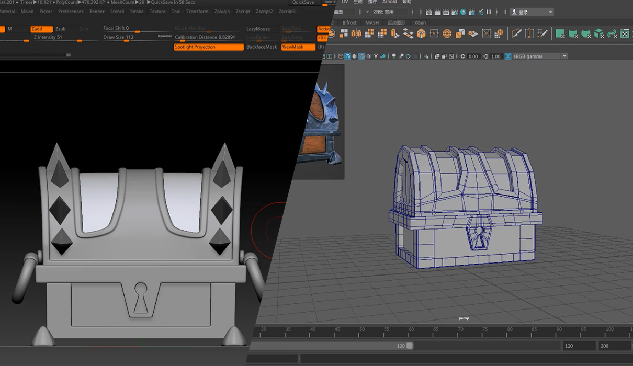This screenshot has height=366, width=633.
Task: Click the first green planar UV shelf icon
Action: click(x=560, y=33)
